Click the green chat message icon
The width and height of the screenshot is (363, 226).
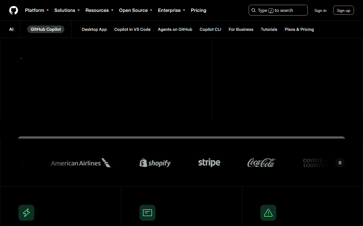click(x=147, y=213)
